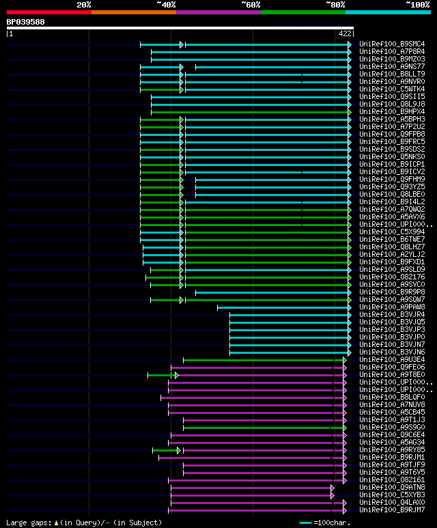Screen dimensions: 437x528
Task: Select the BP039588 query title
Action: (25, 22)
